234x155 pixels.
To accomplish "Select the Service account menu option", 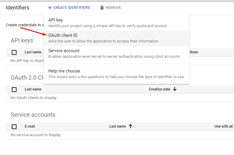I will click(116, 54).
